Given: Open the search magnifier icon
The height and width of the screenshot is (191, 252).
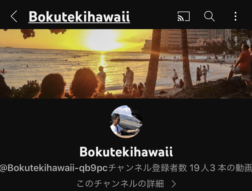Looking at the screenshot, I should (x=209, y=16).
